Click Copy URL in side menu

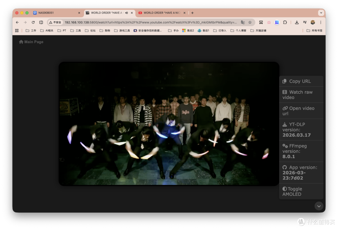(301, 81)
